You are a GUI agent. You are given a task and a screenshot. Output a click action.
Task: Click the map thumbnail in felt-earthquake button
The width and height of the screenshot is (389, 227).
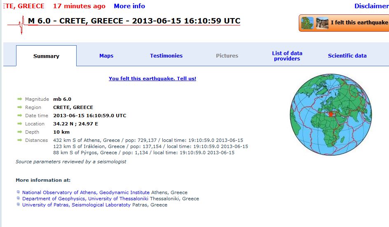307,23
